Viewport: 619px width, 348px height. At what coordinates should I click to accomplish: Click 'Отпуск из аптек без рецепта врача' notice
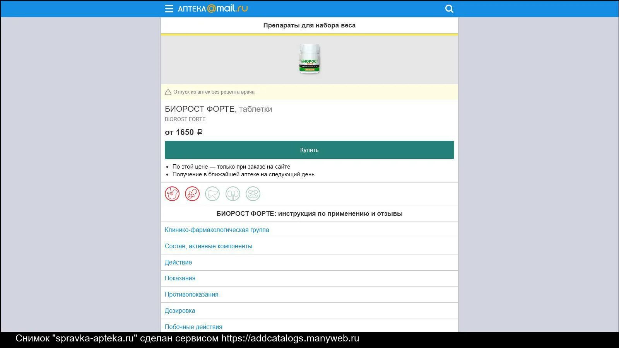(214, 92)
